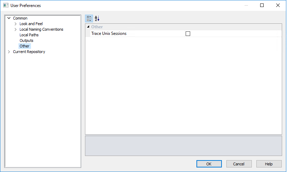Collapse the Common tree node

pyautogui.click(x=9, y=18)
